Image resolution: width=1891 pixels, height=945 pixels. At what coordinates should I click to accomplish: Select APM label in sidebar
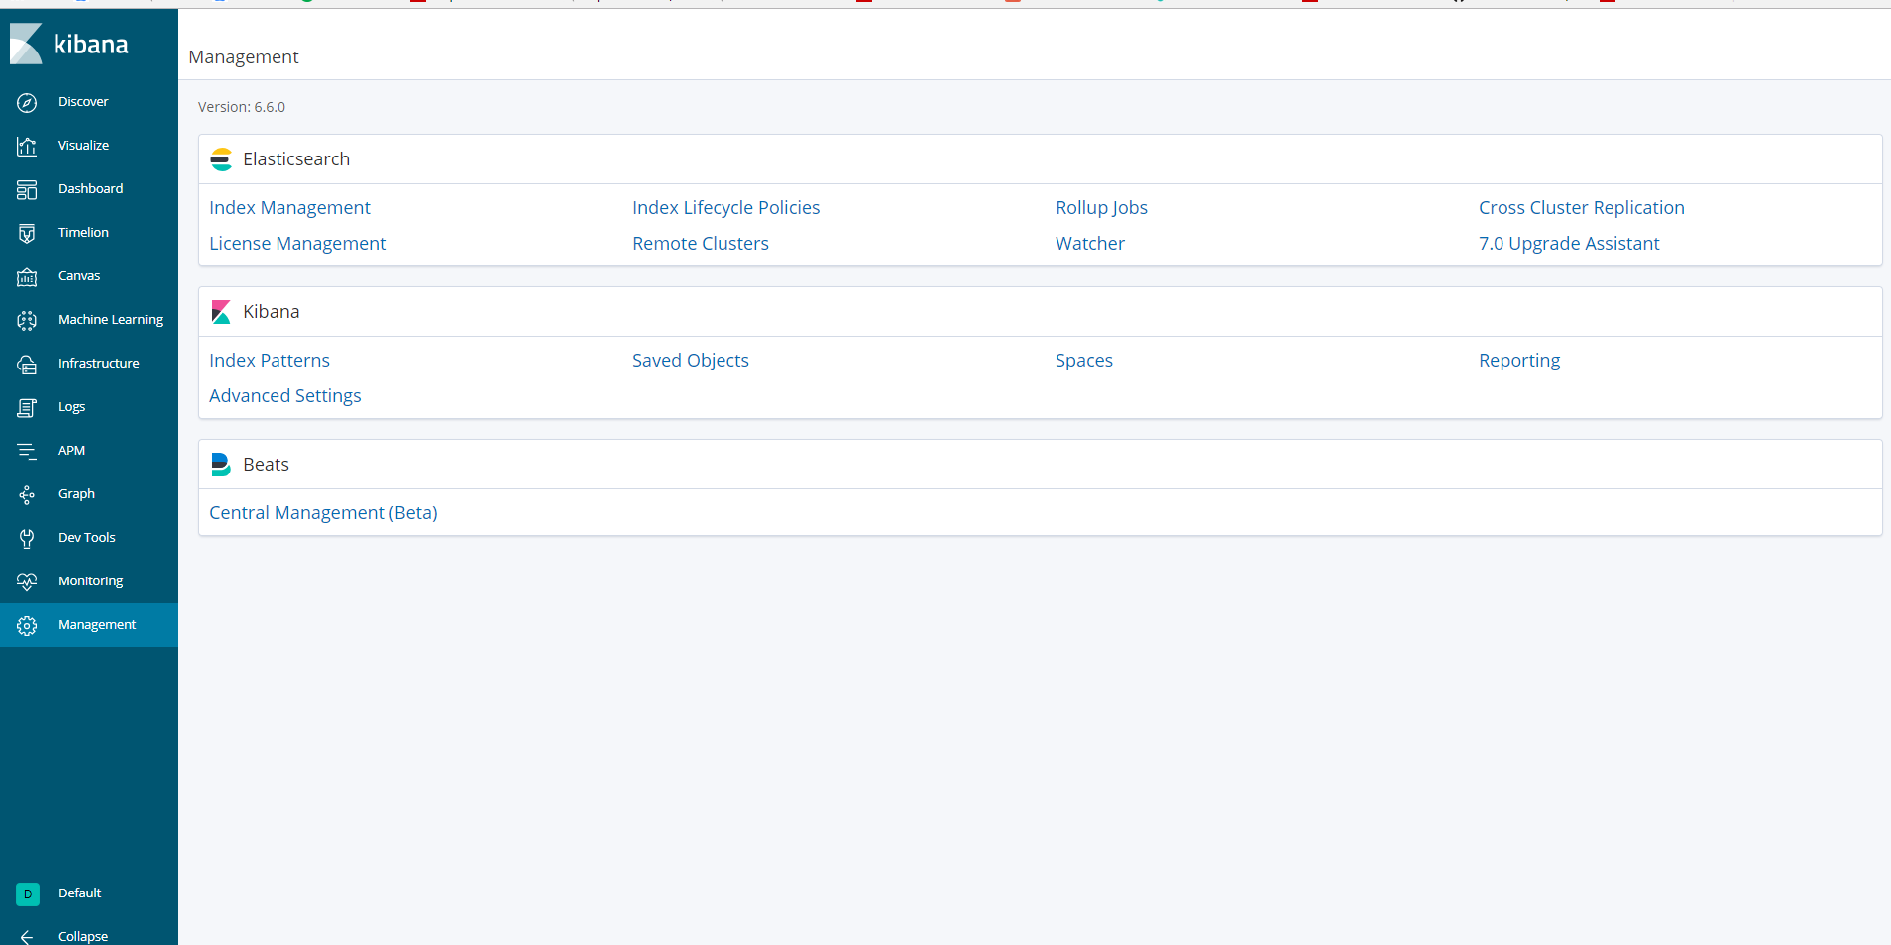coord(71,451)
